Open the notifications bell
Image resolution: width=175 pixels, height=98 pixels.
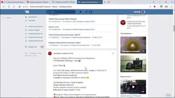click(x=80, y=12)
